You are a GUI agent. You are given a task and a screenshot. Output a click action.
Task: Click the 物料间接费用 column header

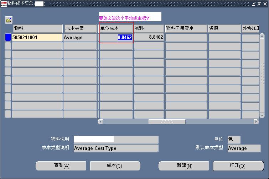tap(186, 28)
